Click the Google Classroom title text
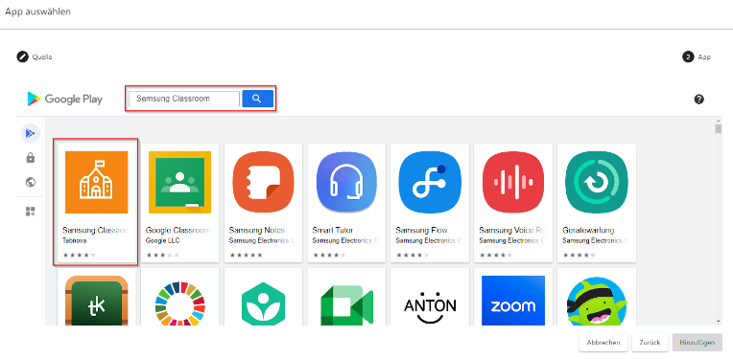The height and width of the screenshot is (359, 733). (x=178, y=231)
